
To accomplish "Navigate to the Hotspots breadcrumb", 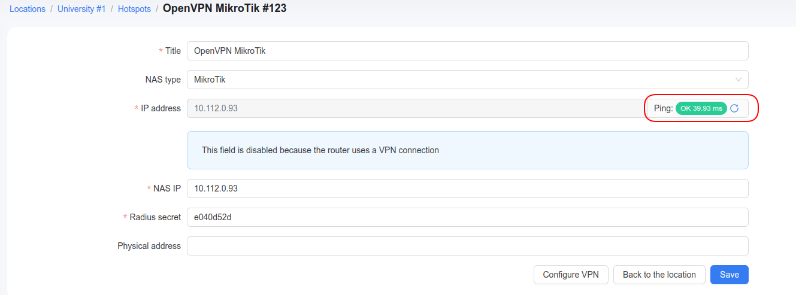I will (x=134, y=9).
